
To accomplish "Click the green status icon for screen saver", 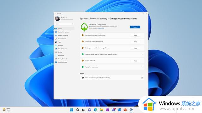I will pos(83,67).
